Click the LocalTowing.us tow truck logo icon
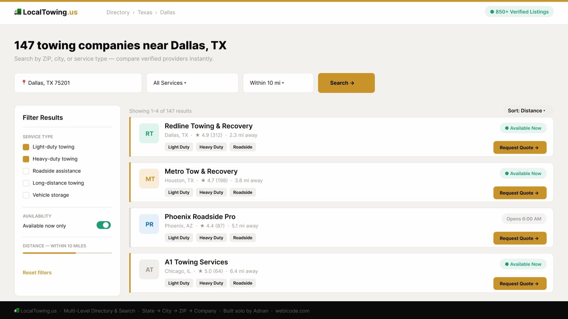This screenshot has width=568, height=319. [x=18, y=12]
